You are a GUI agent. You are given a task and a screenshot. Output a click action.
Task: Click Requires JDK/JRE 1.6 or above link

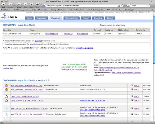pos(92,100)
